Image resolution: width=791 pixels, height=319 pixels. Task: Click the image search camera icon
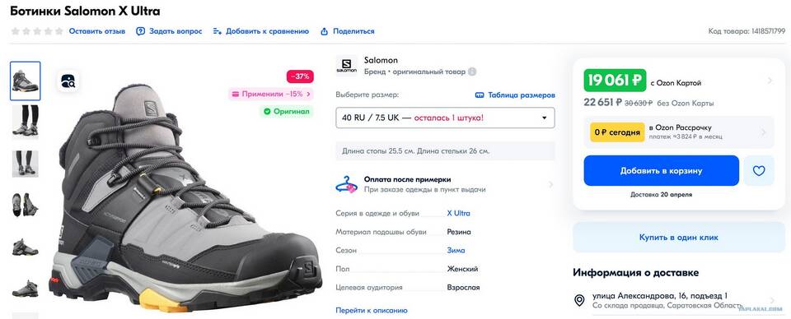68,81
